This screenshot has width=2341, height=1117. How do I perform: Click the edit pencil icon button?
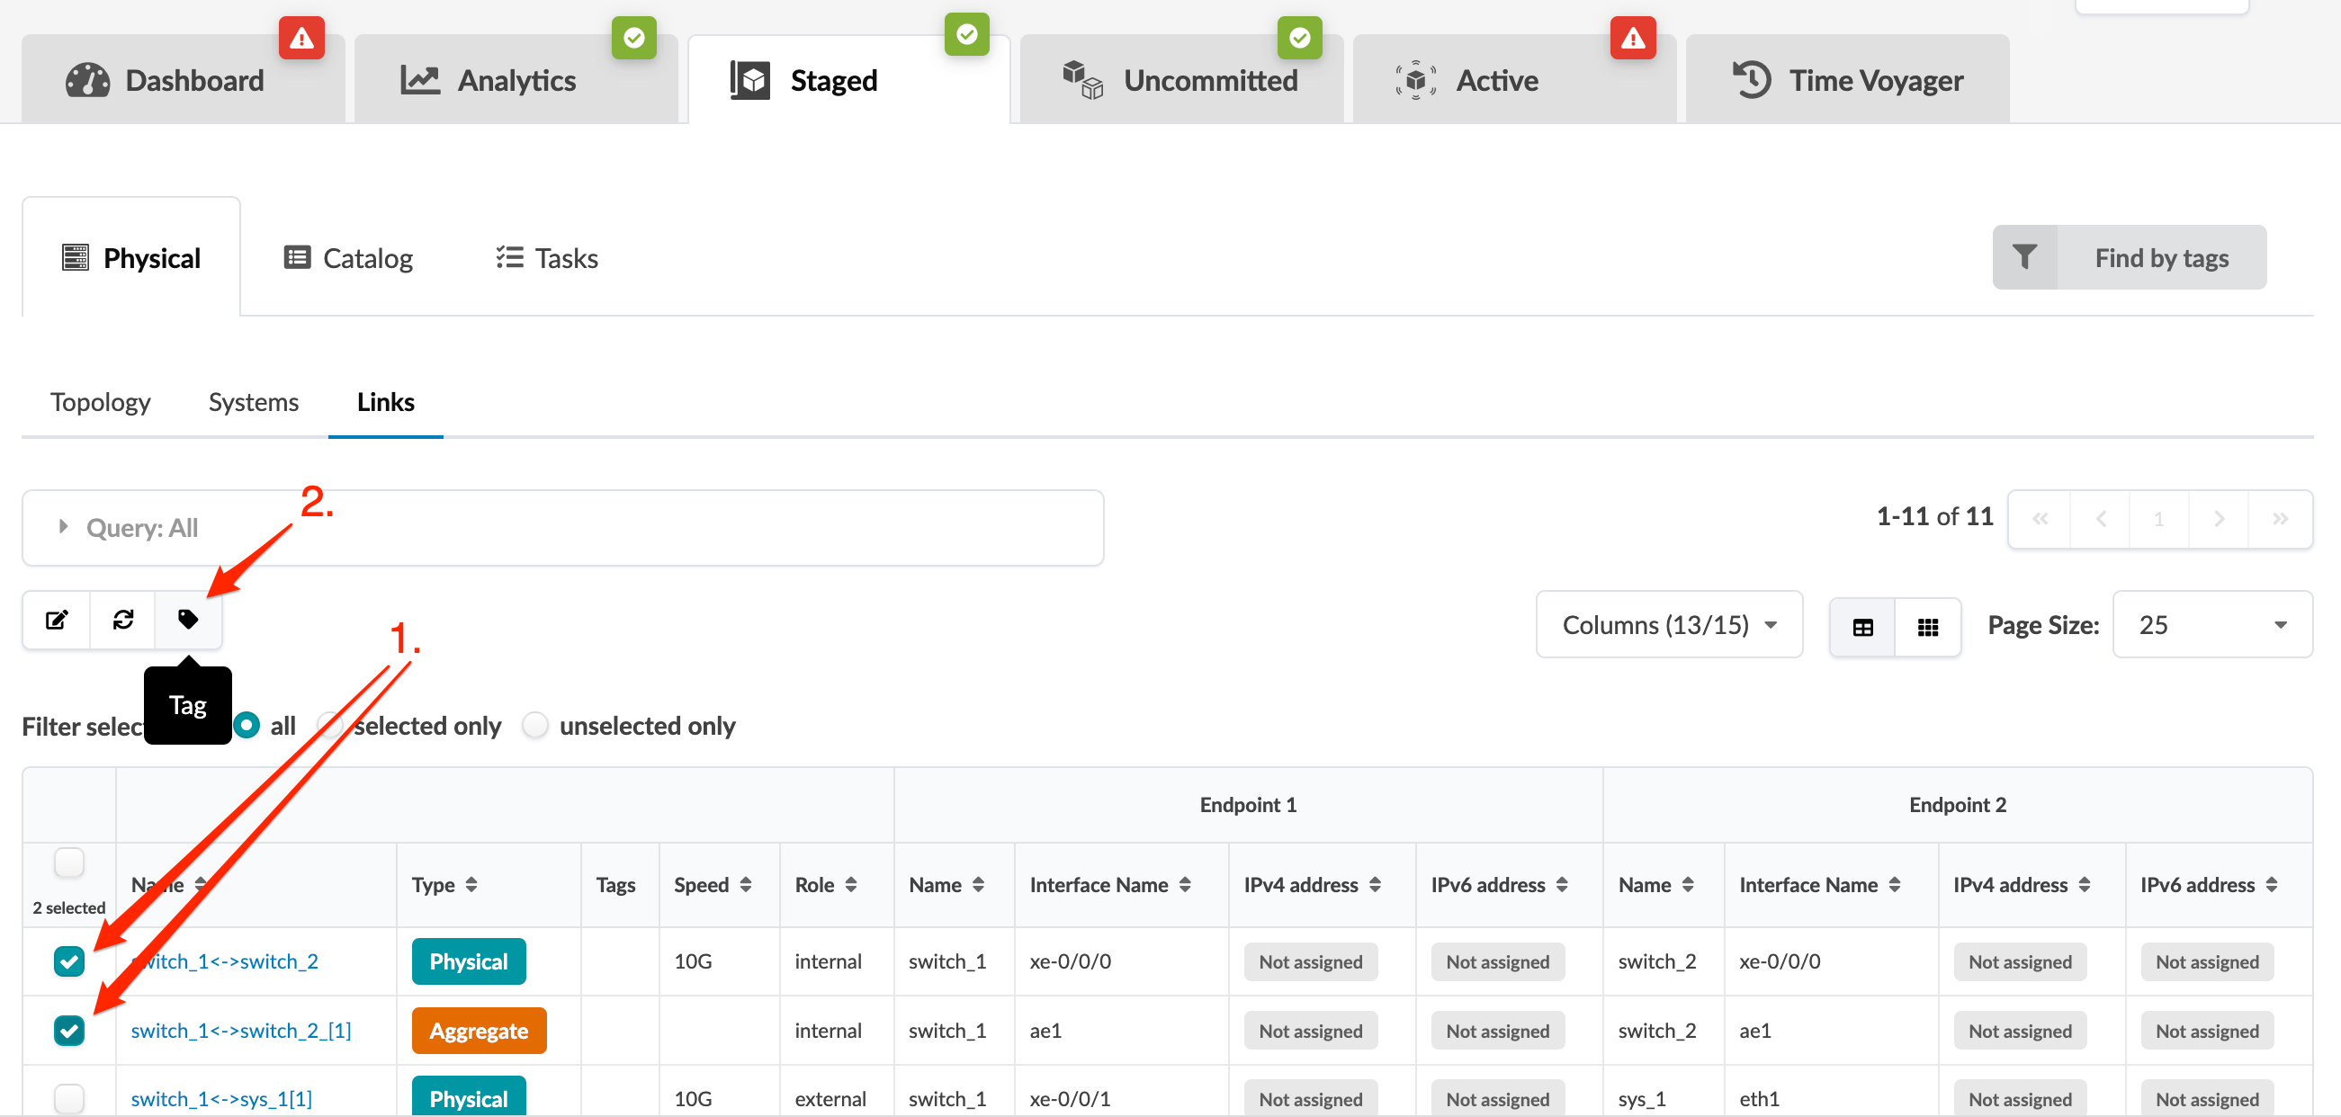[57, 621]
